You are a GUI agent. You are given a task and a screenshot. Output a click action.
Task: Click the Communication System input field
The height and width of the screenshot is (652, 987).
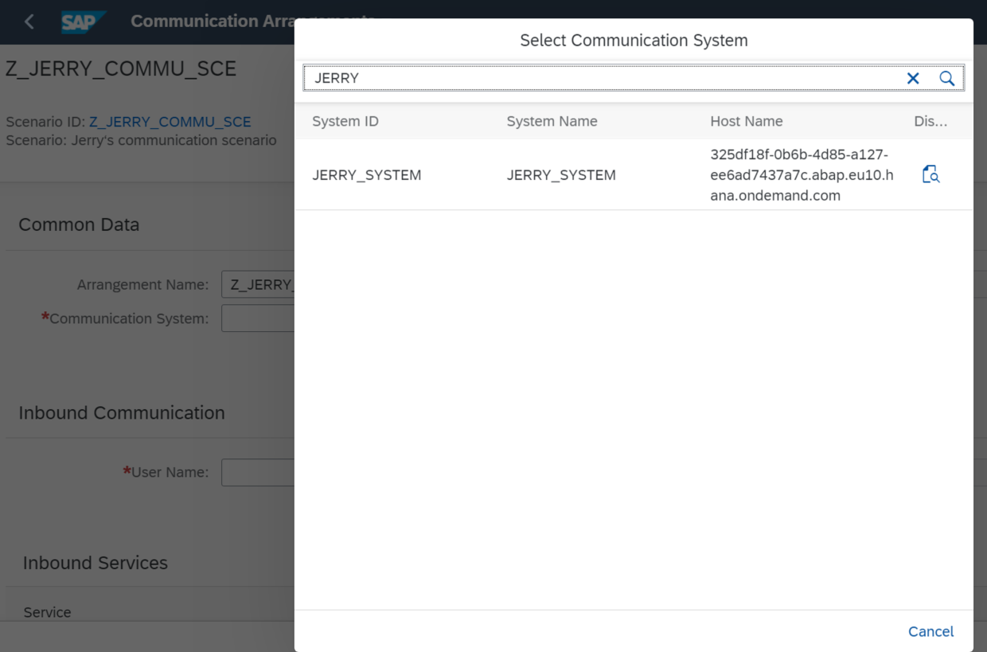(x=258, y=318)
